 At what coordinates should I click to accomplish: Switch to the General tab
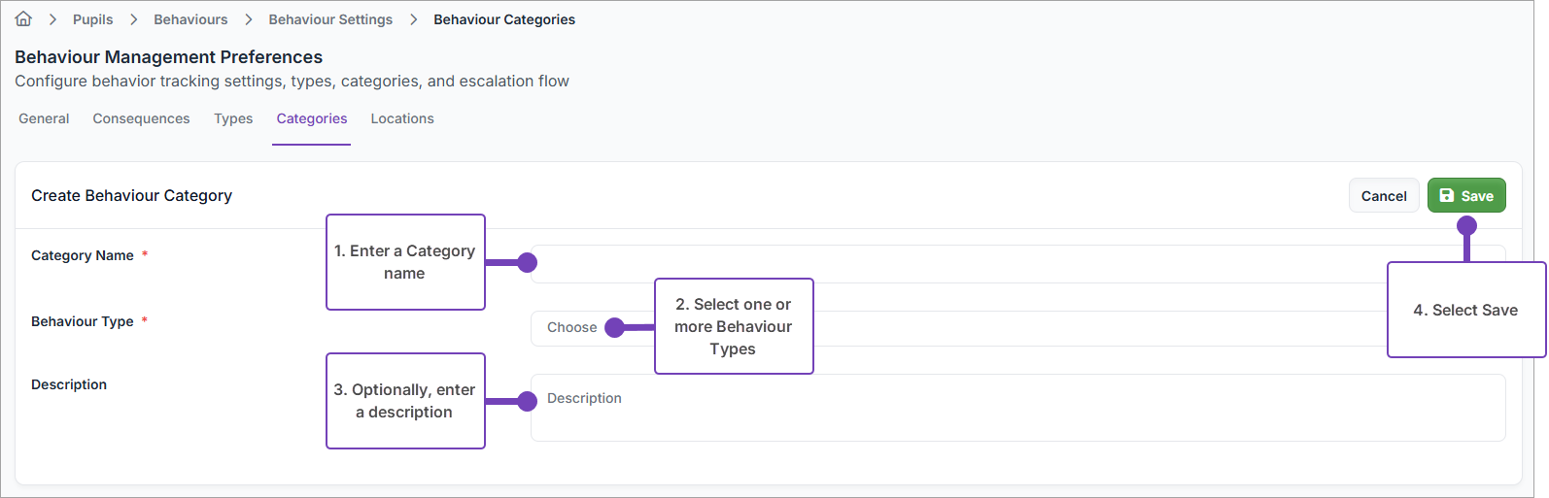[44, 118]
